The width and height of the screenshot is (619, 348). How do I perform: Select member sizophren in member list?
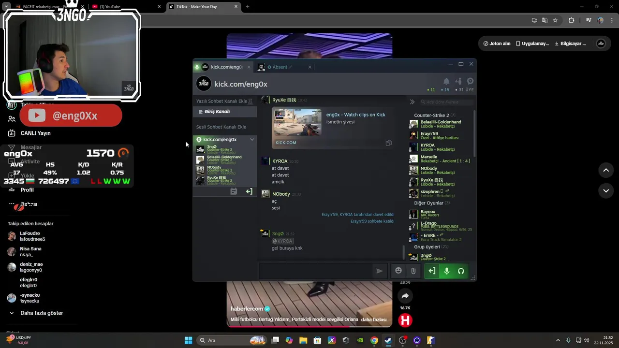[x=441, y=193]
